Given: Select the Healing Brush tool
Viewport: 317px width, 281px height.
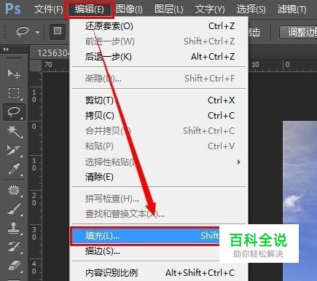Looking at the screenshot, I should 14,190.
